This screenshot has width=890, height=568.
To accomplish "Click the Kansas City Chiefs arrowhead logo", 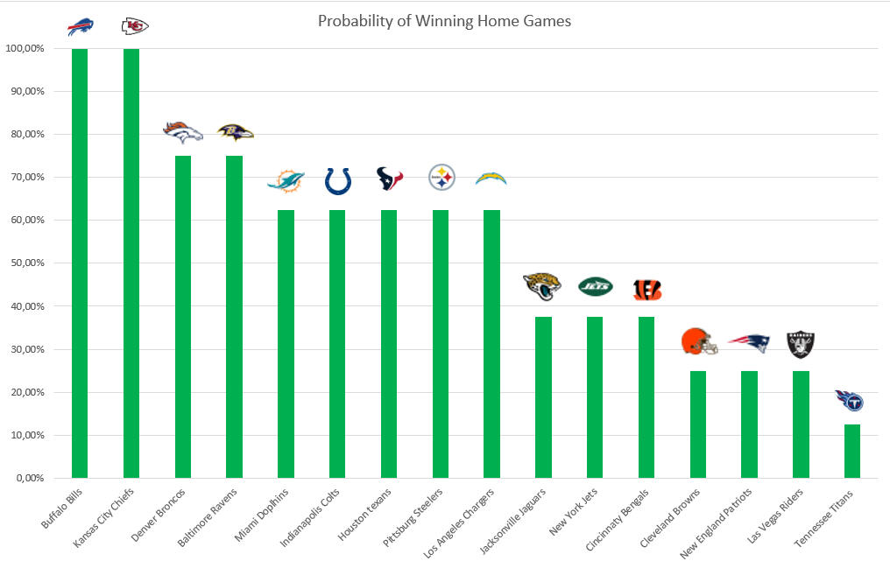I will point(134,26).
